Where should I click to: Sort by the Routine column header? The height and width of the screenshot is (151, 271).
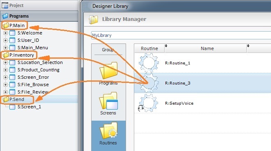pyautogui.click(x=149, y=48)
